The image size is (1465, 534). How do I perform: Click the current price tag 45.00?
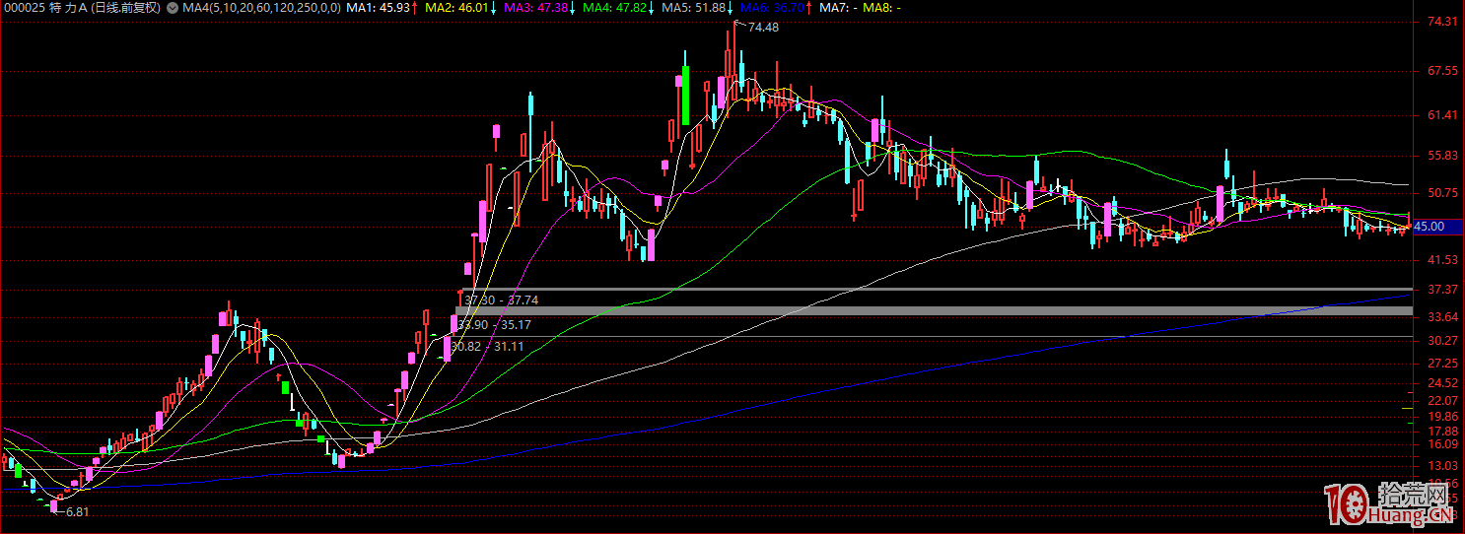(x=1429, y=227)
